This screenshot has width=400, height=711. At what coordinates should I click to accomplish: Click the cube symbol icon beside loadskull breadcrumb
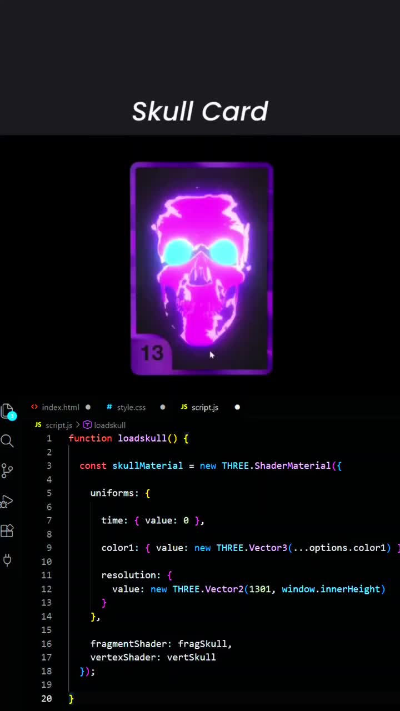pos(87,425)
